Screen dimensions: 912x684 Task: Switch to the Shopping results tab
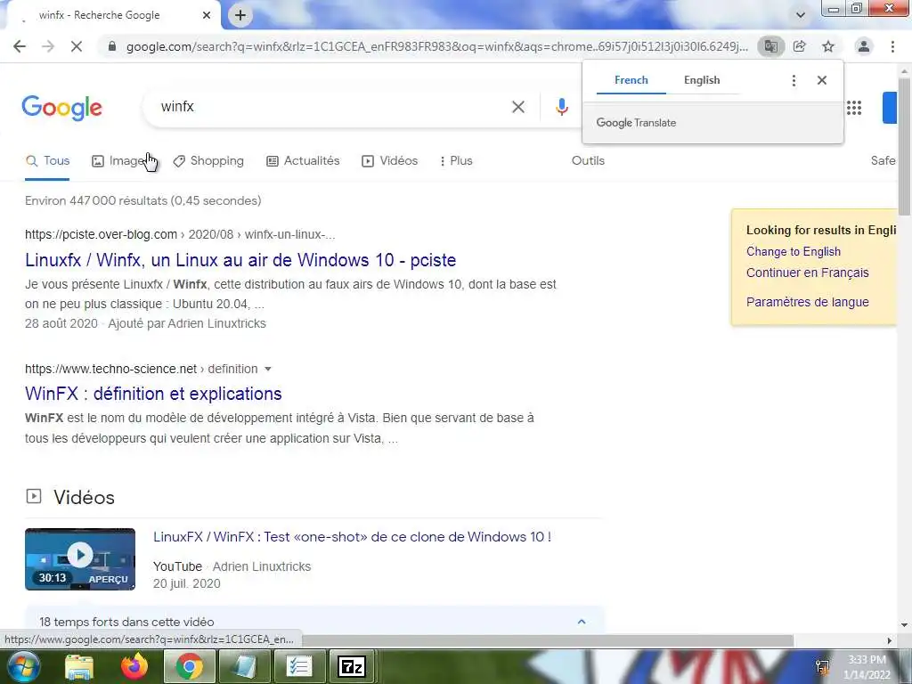pyautogui.click(x=208, y=161)
